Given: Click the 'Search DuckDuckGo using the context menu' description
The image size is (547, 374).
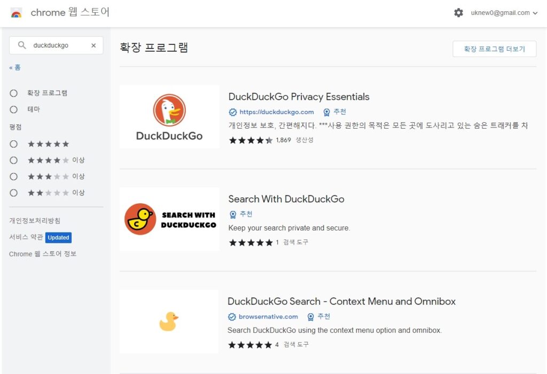Looking at the screenshot, I should (x=334, y=330).
